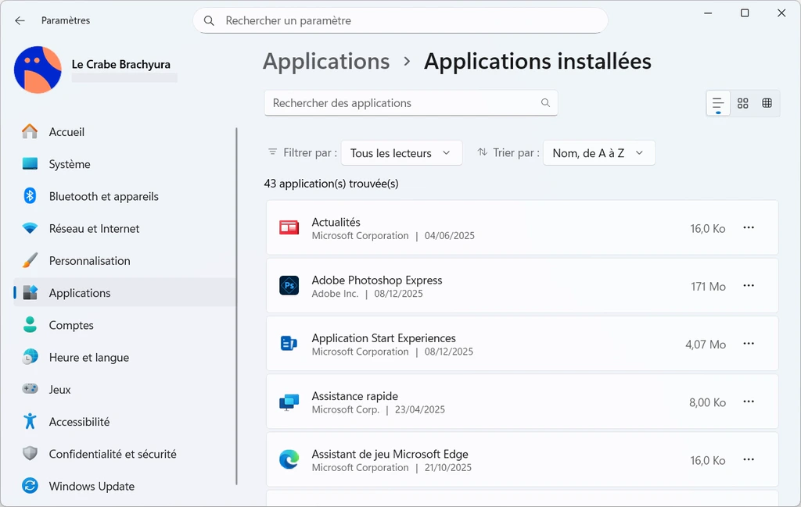This screenshot has width=801, height=507.
Task: Switch to table view layout icon
Action: [x=767, y=103]
